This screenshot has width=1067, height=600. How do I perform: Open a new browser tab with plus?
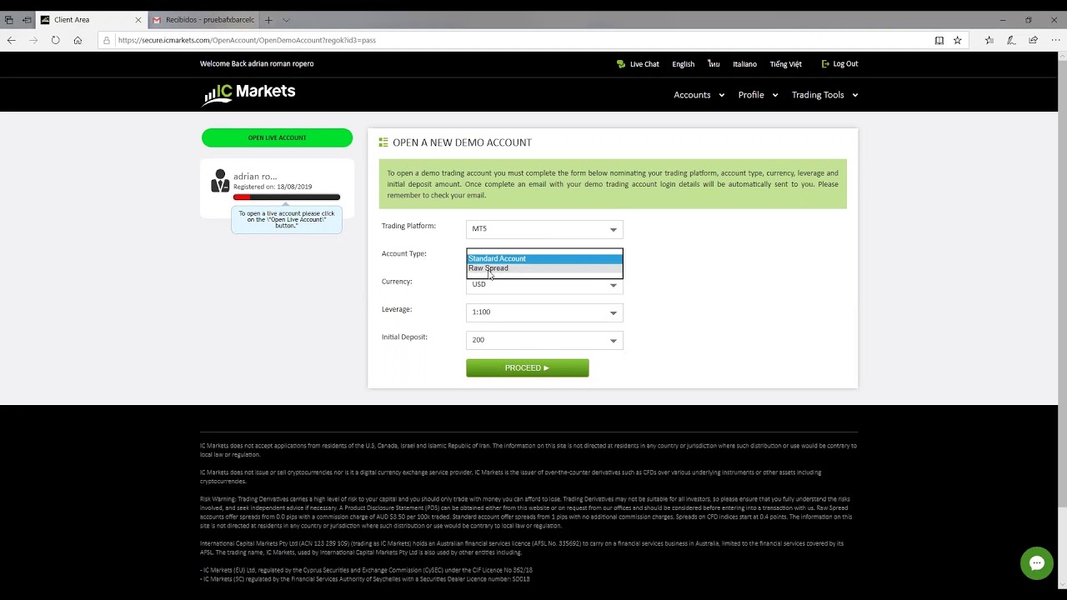coord(268,20)
